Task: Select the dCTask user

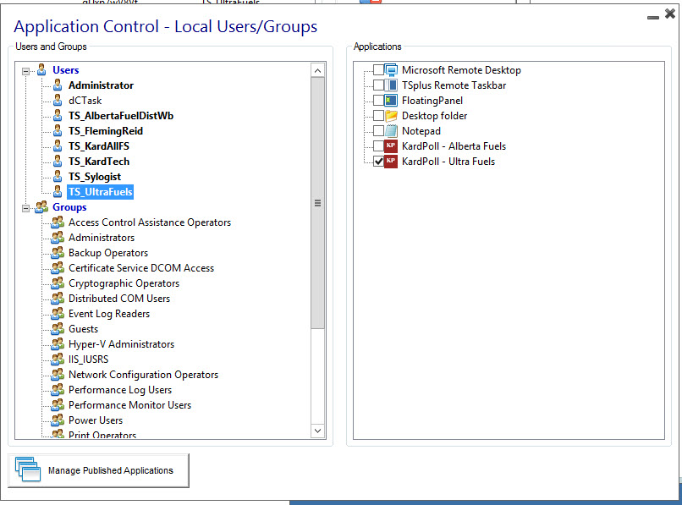Action: coord(85,101)
